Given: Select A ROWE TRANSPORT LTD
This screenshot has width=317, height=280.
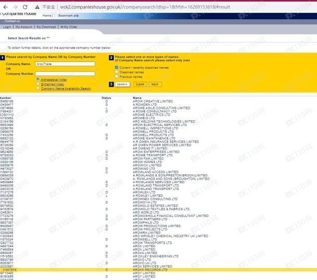Looking at the screenshot, I should pos(153,155).
